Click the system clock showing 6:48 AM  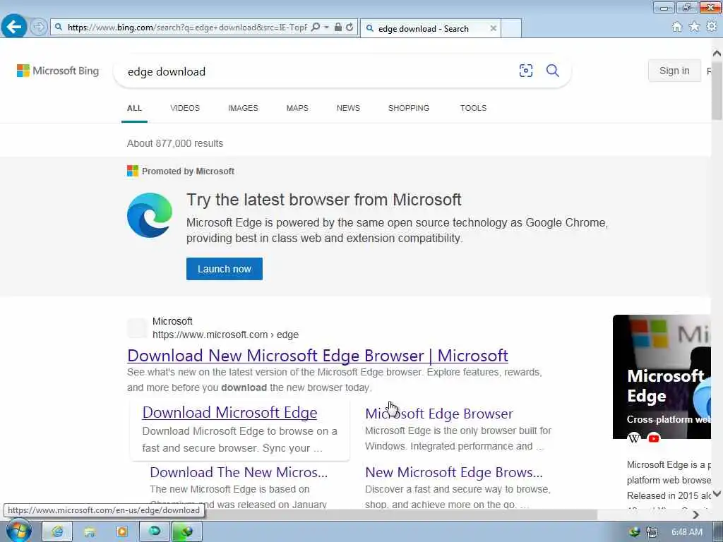pos(686,532)
